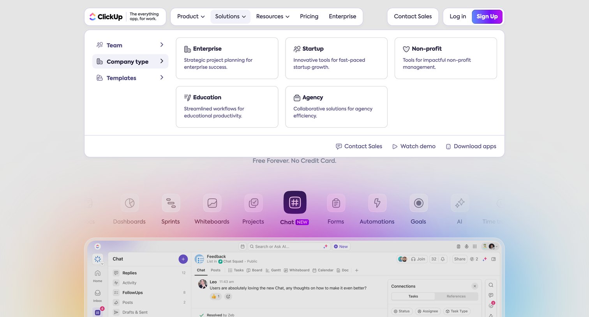Image resolution: width=589 pixels, height=317 pixels.
Task: Open the Education solution card
Action: click(227, 107)
